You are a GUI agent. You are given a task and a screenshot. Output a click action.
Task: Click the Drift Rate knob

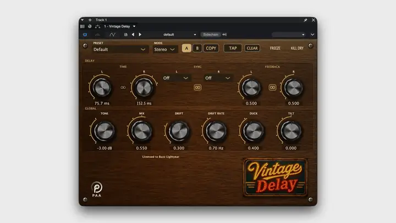(216, 131)
